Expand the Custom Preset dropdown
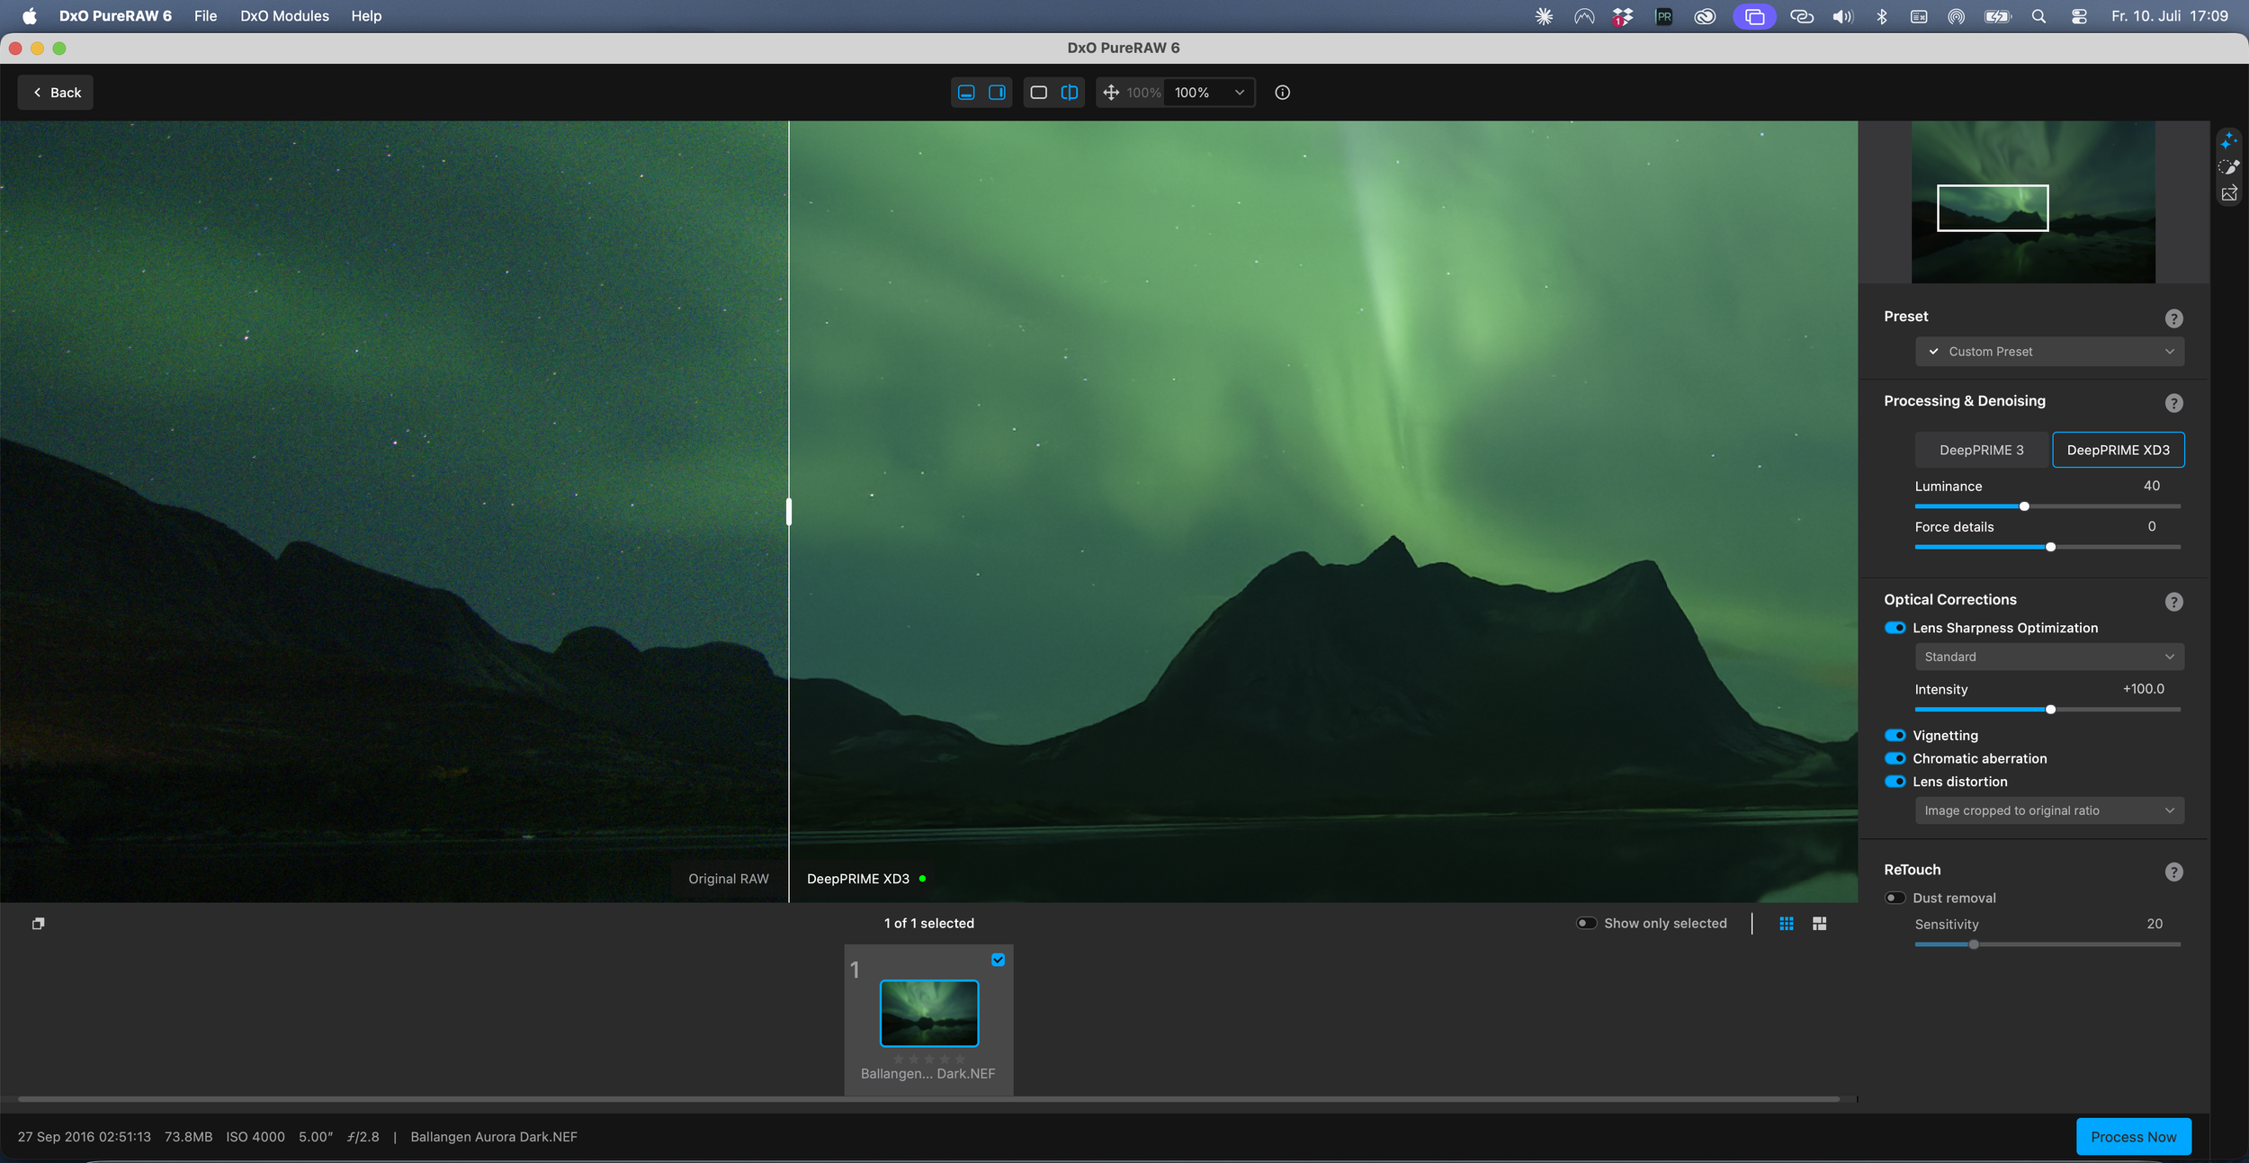Screen dimensions: 2249x1163 coord(2049,352)
